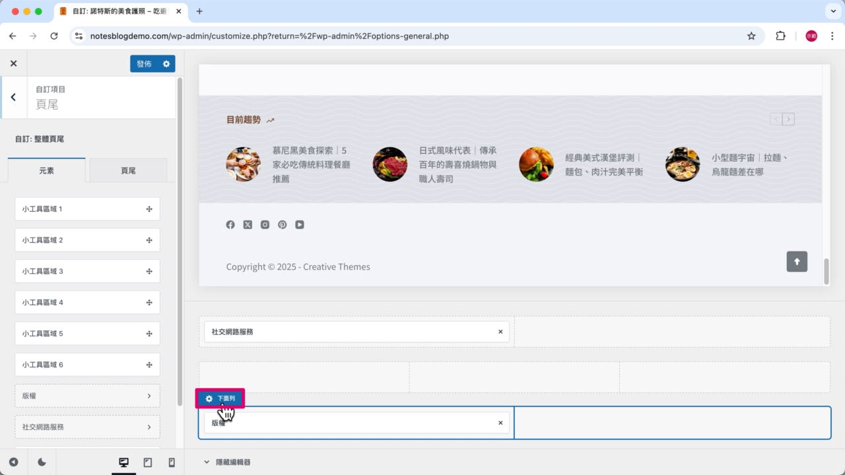Screen dimensions: 845x475
Task: Click the Facebook icon in footer preview
Action: point(230,224)
